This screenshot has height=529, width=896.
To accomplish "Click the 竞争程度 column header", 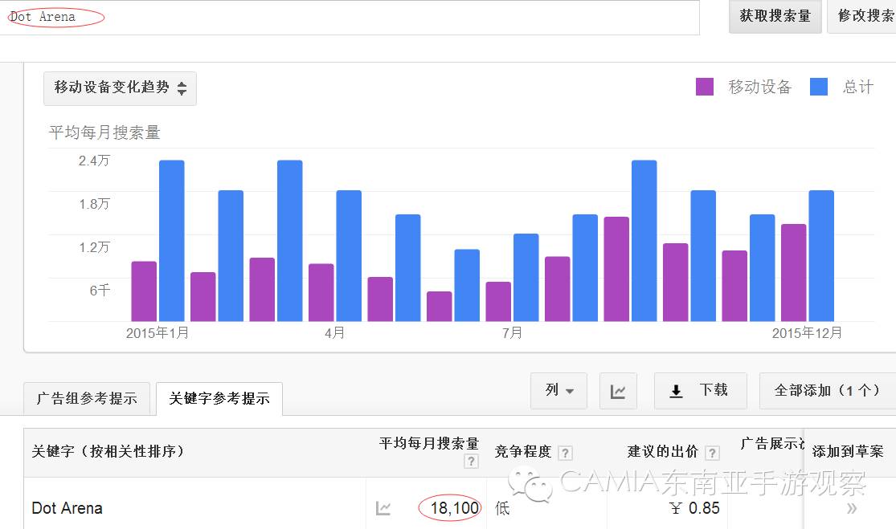I will coord(523,452).
